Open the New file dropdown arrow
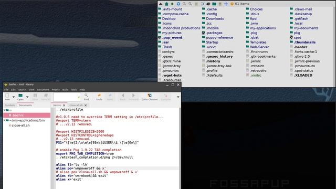This screenshot has width=336, height=189. pos(14,97)
